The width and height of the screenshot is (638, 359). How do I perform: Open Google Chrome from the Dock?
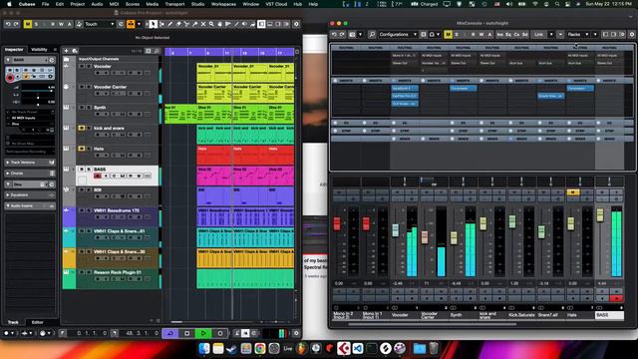pos(260,348)
